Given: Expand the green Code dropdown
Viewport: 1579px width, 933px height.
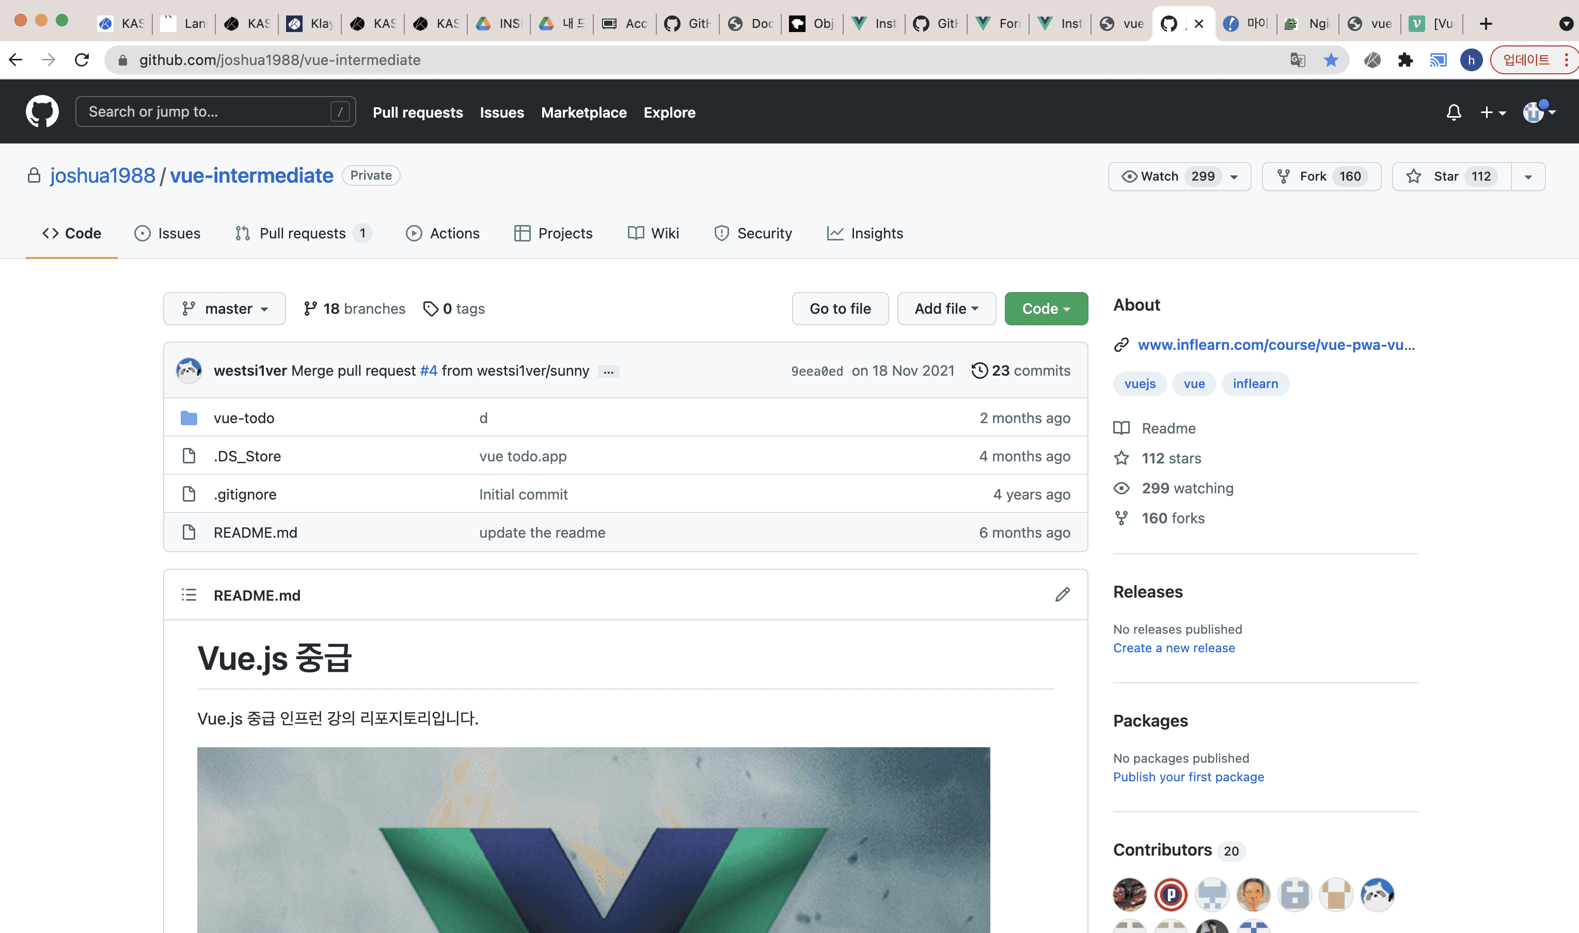Looking at the screenshot, I should pos(1046,309).
